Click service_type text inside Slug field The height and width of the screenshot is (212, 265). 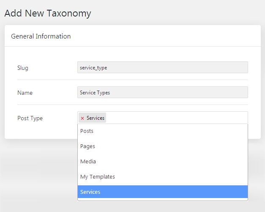[93, 68]
